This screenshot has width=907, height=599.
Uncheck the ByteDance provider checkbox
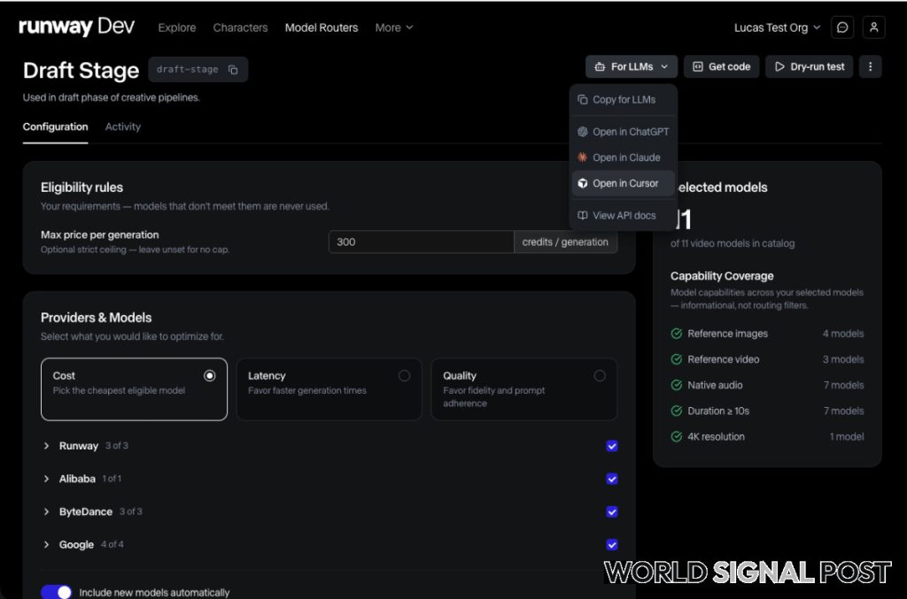(x=612, y=511)
